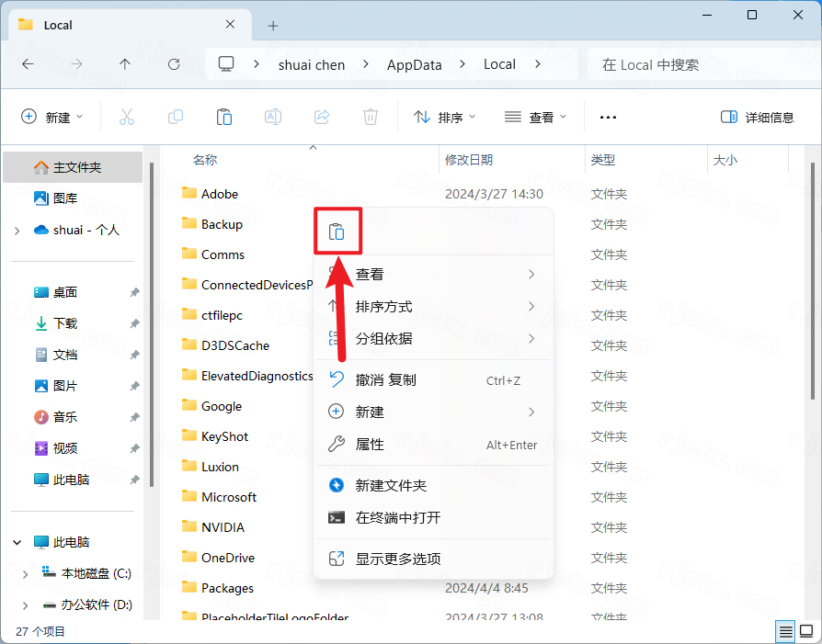822x644 pixels.
Task: Choose 在终端中打开 from the context menu
Action: coord(433,518)
